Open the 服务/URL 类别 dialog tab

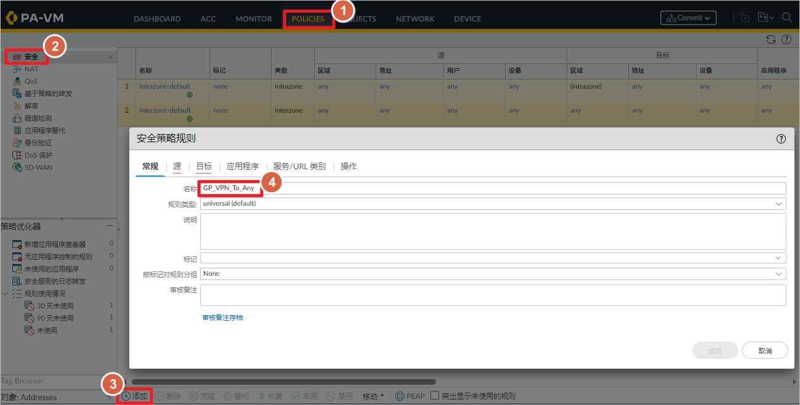pos(299,166)
